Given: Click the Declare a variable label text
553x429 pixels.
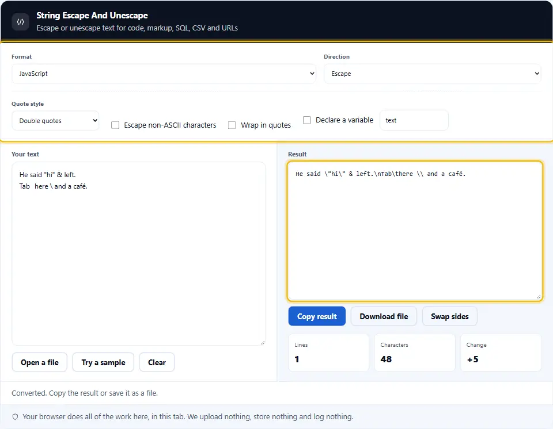Looking at the screenshot, I should point(344,120).
